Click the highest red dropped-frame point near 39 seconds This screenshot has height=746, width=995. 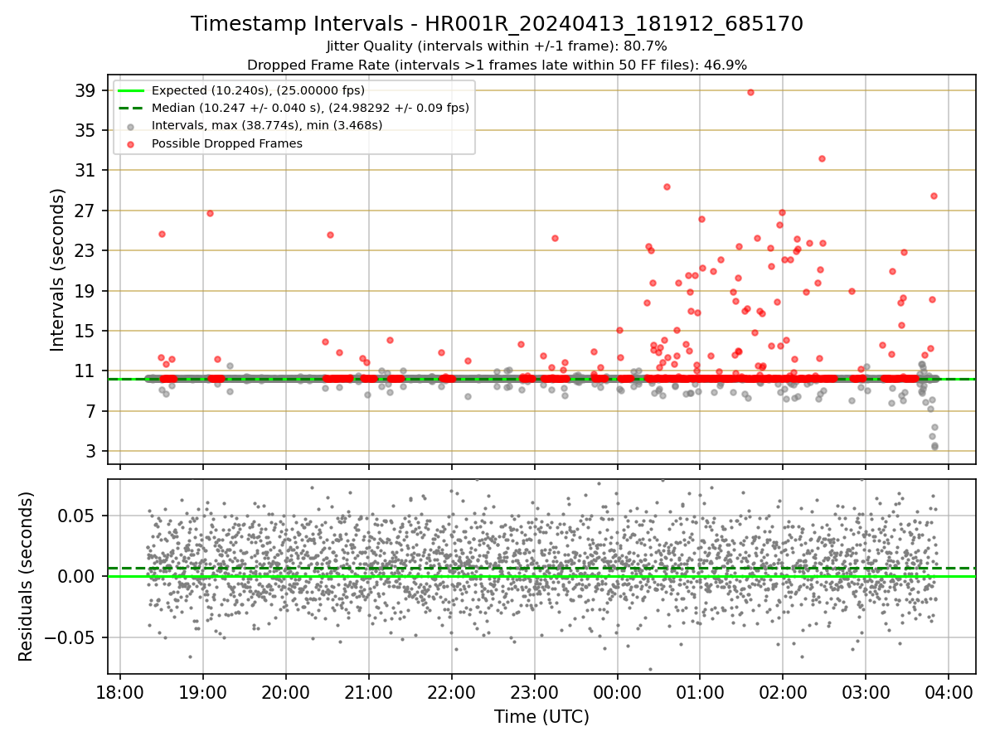[x=750, y=92]
